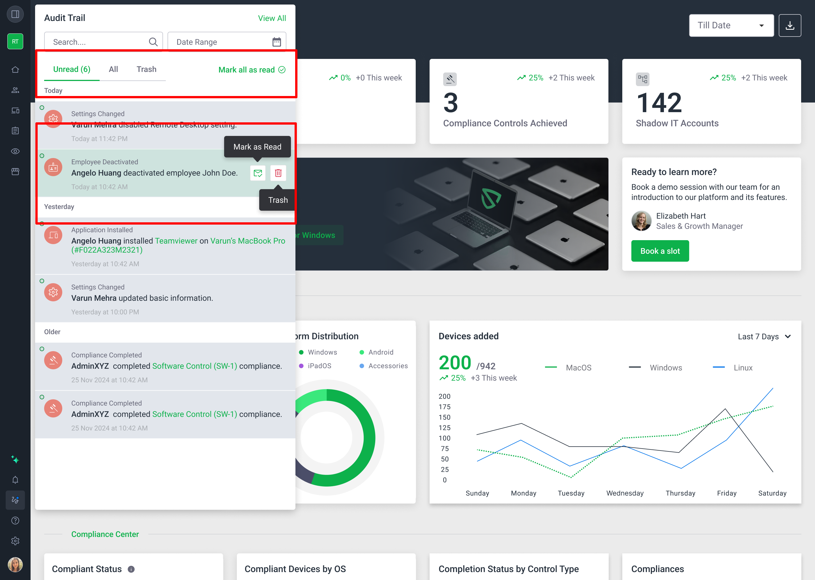Open the Home icon in sidebar
The height and width of the screenshot is (580, 815).
15,70
